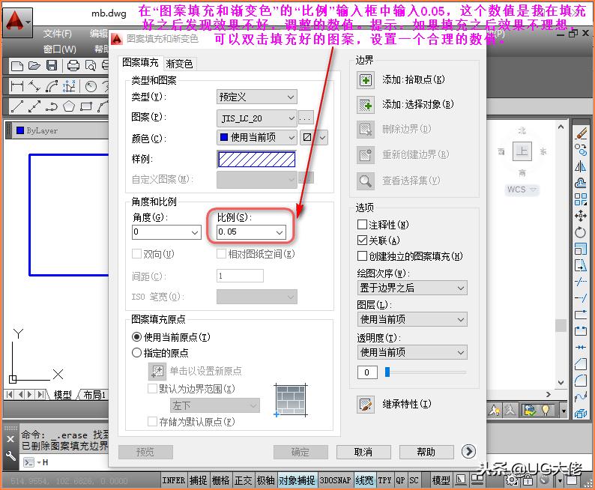This screenshot has width=595, height=490.
Task: Click the Print toolbar icon
Action: [x=73, y=66]
